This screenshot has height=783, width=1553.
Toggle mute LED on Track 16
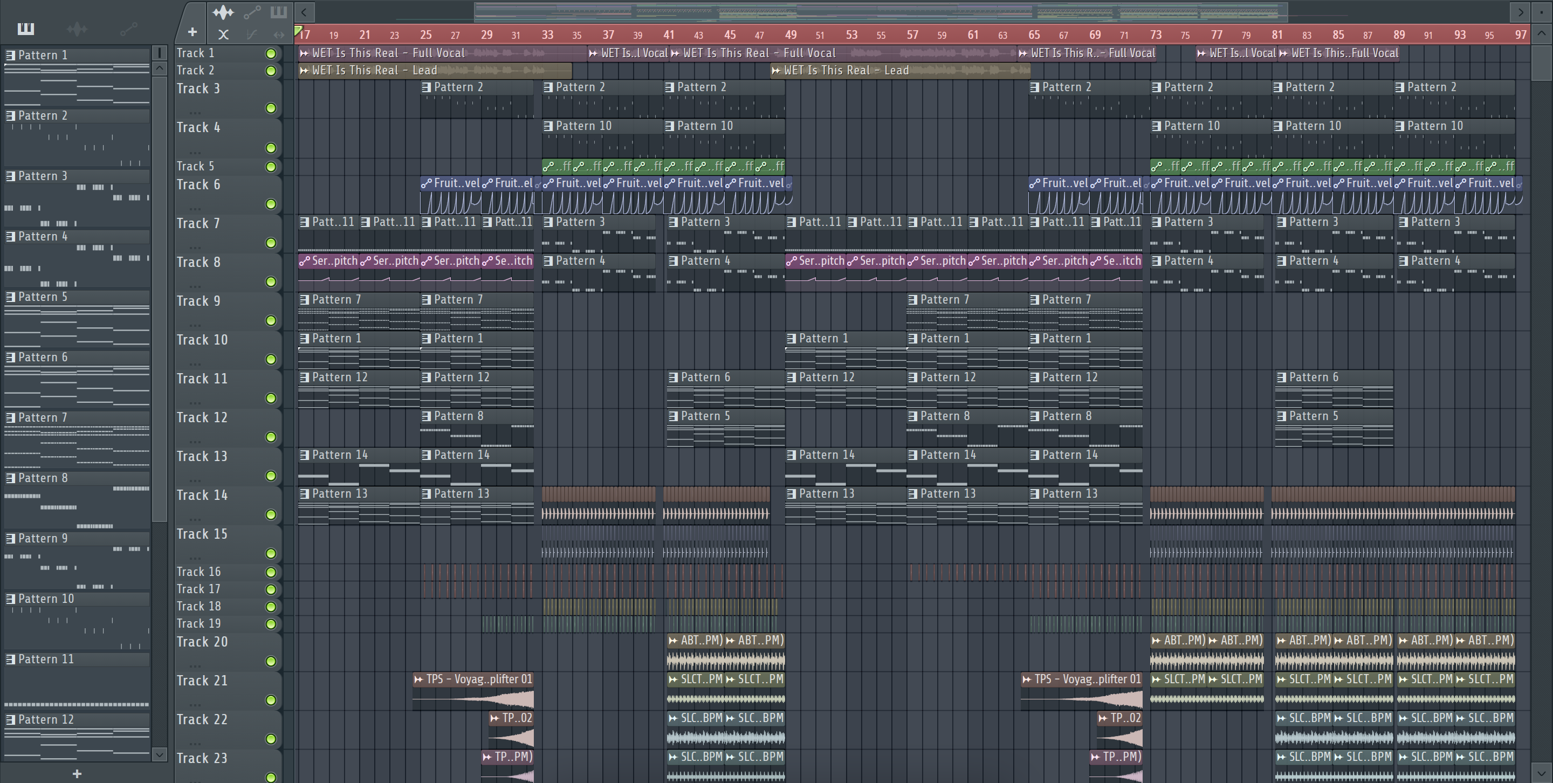[x=271, y=572]
